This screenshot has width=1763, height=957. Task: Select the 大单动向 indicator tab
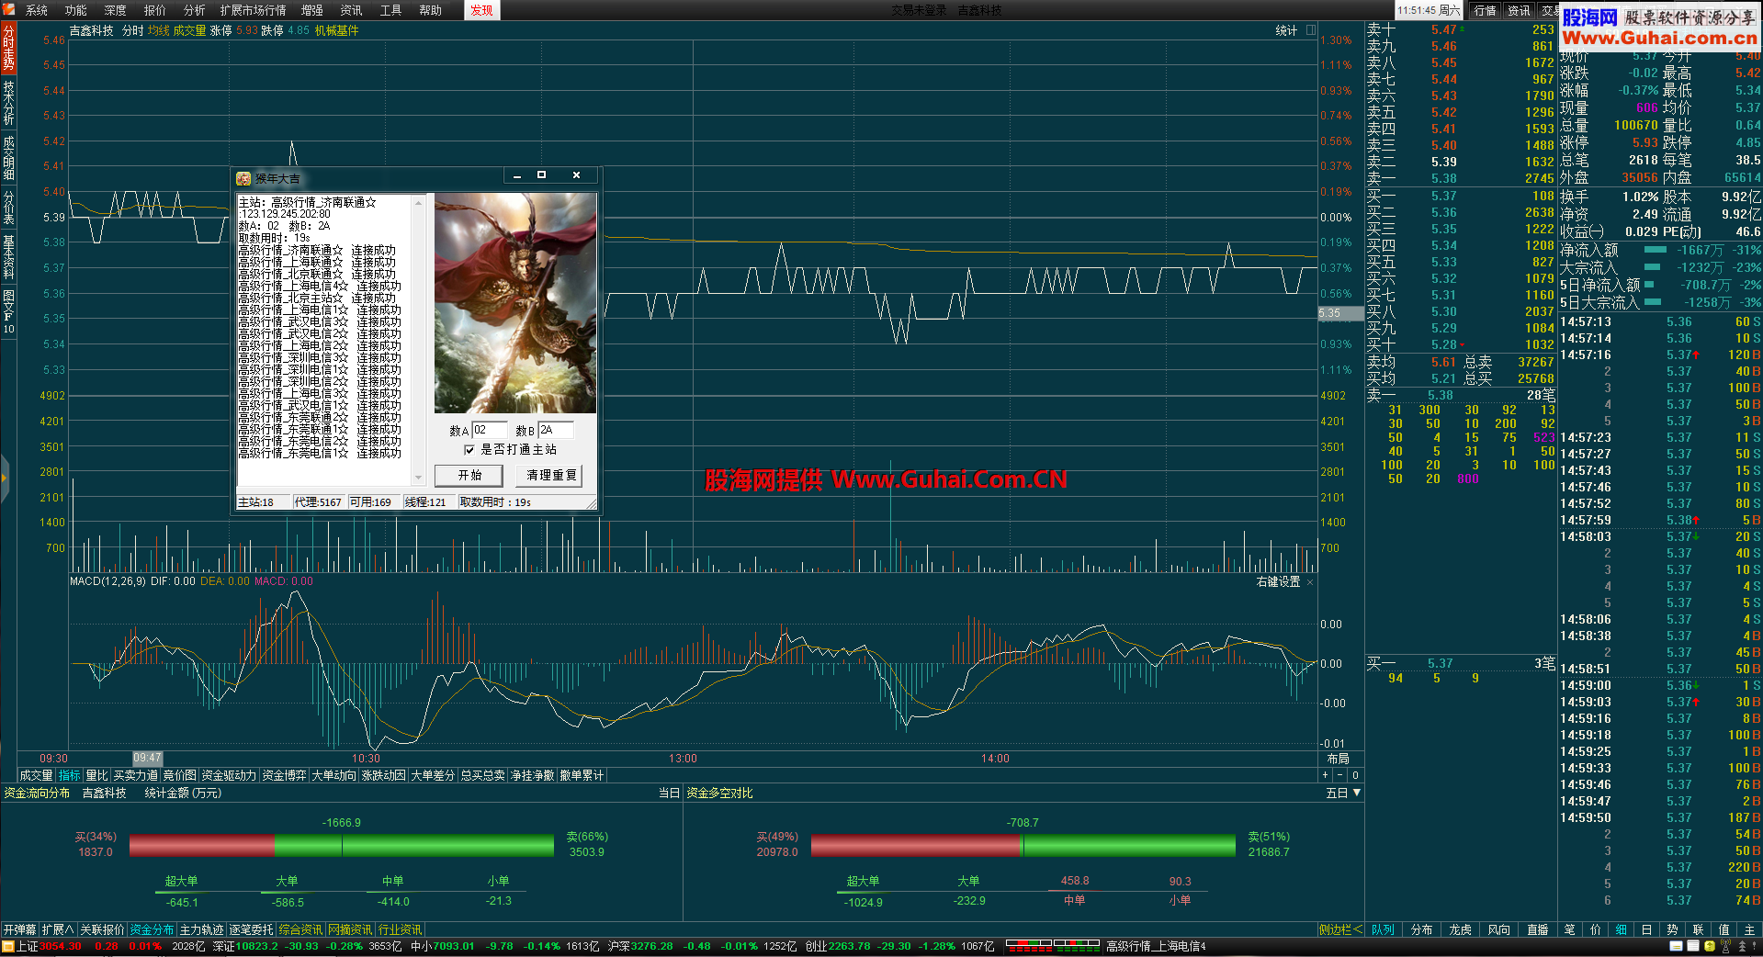click(x=334, y=776)
